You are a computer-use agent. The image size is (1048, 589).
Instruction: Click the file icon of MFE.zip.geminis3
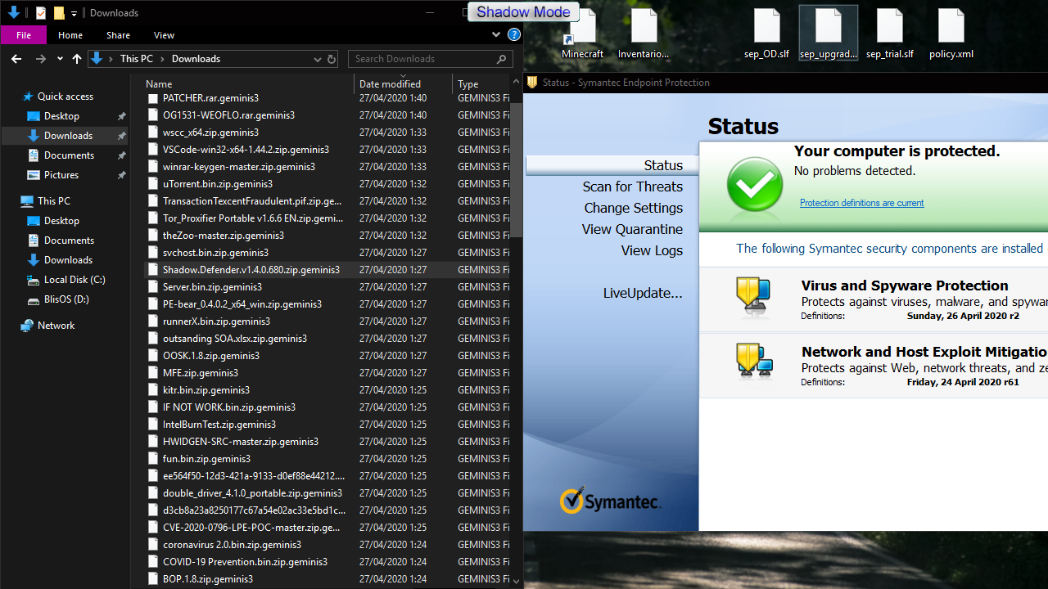(x=152, y=373)
